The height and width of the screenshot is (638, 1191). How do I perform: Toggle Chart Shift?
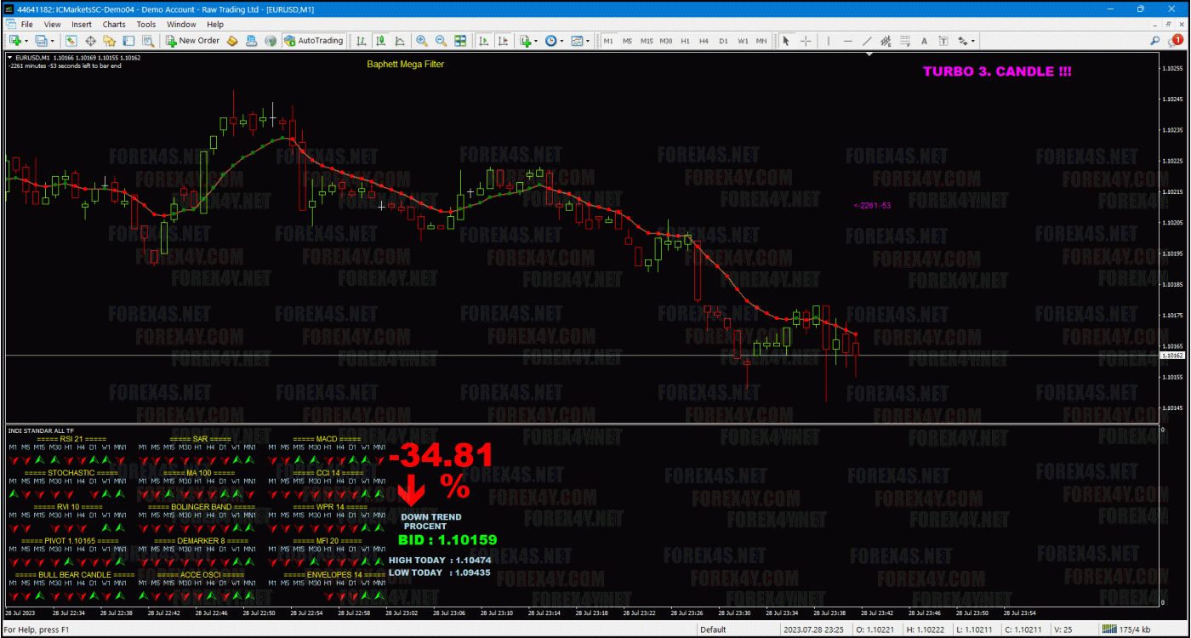click(x=503, y=41)
